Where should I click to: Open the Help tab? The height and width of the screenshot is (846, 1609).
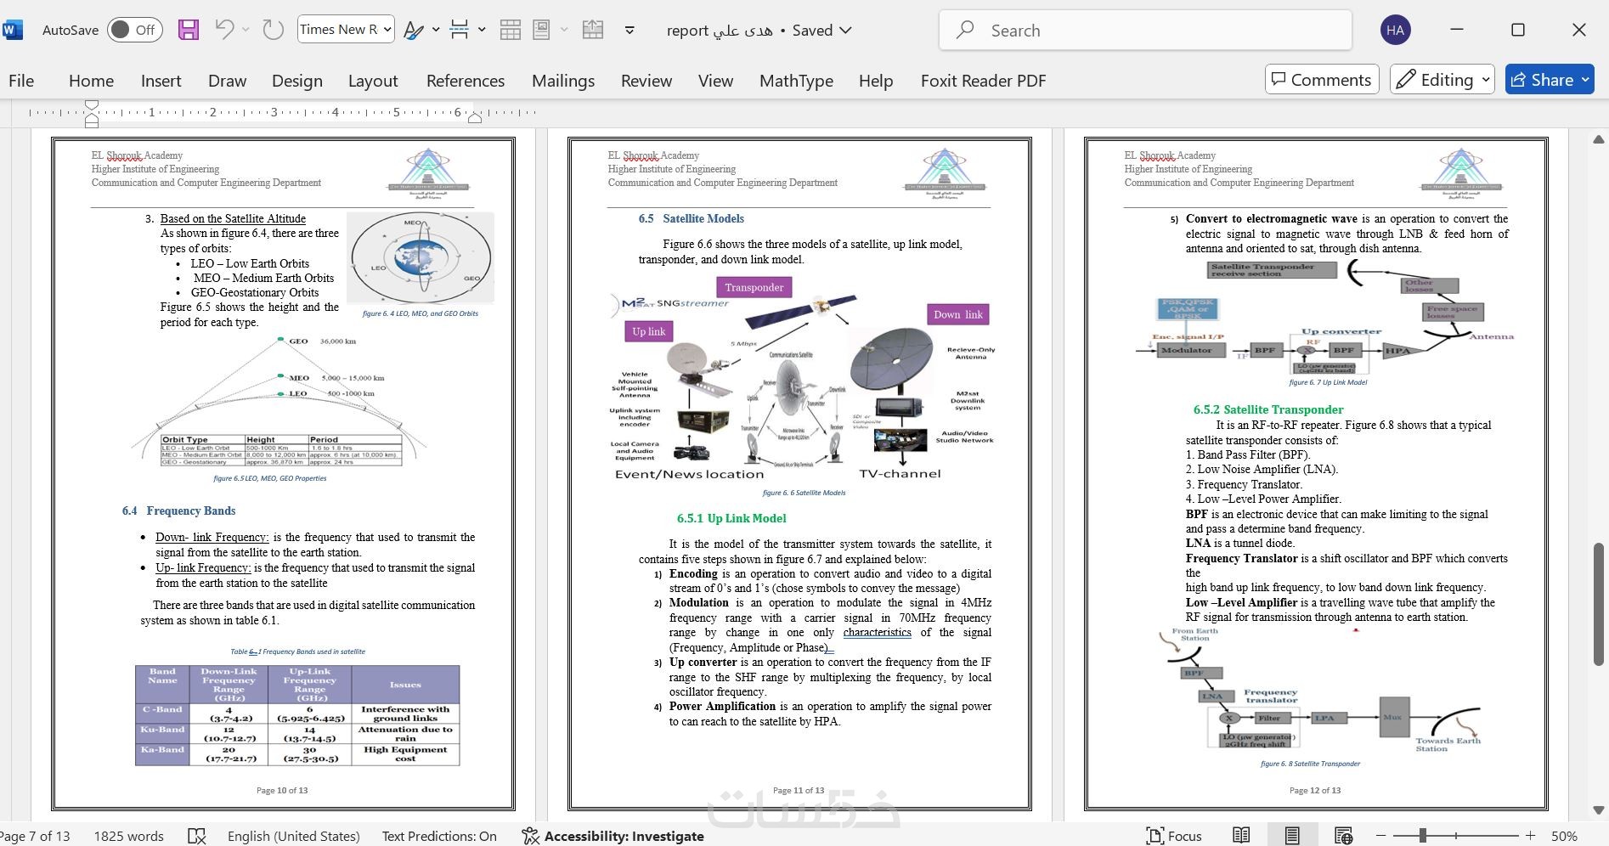(x=876, y=81)
